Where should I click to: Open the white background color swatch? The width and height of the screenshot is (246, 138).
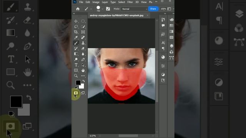(82, 86)
